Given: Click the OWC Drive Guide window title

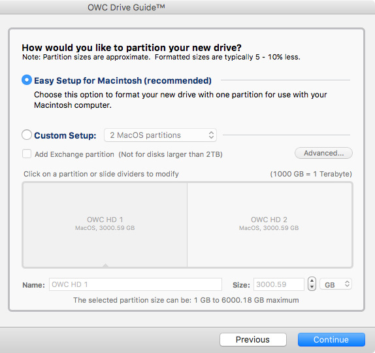Looking at the screenshot, I should pos(126,7).
